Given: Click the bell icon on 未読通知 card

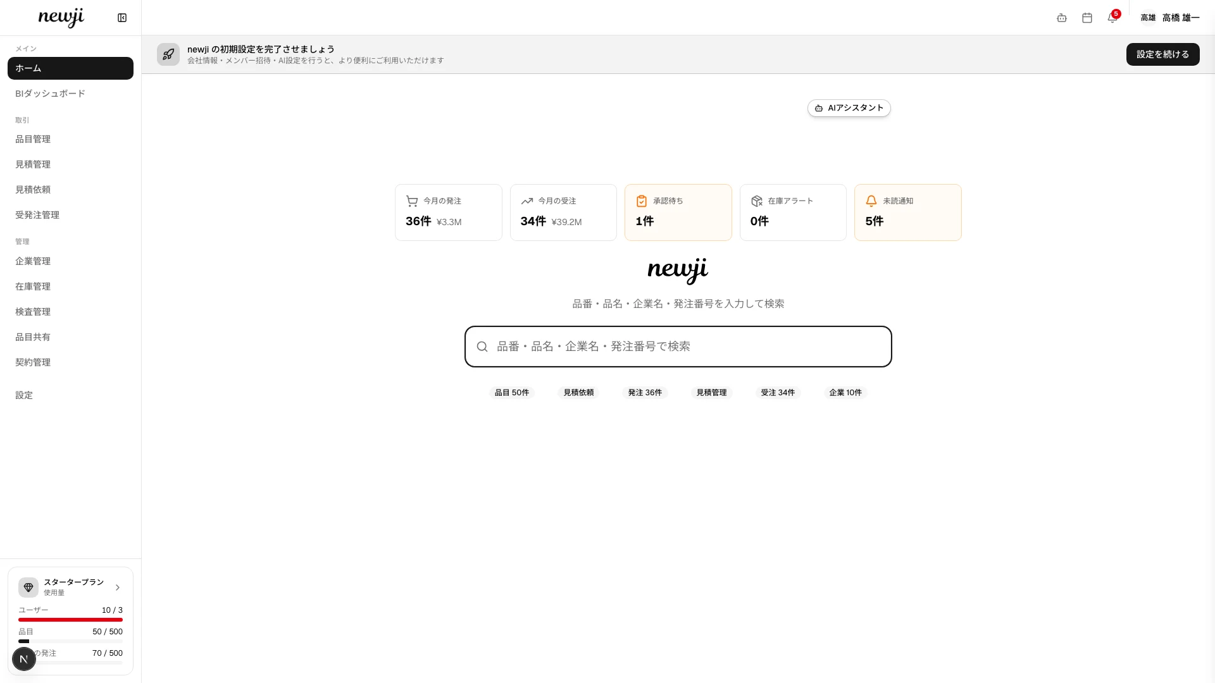Looking at the screenshot, I should (x=871, y=201).
